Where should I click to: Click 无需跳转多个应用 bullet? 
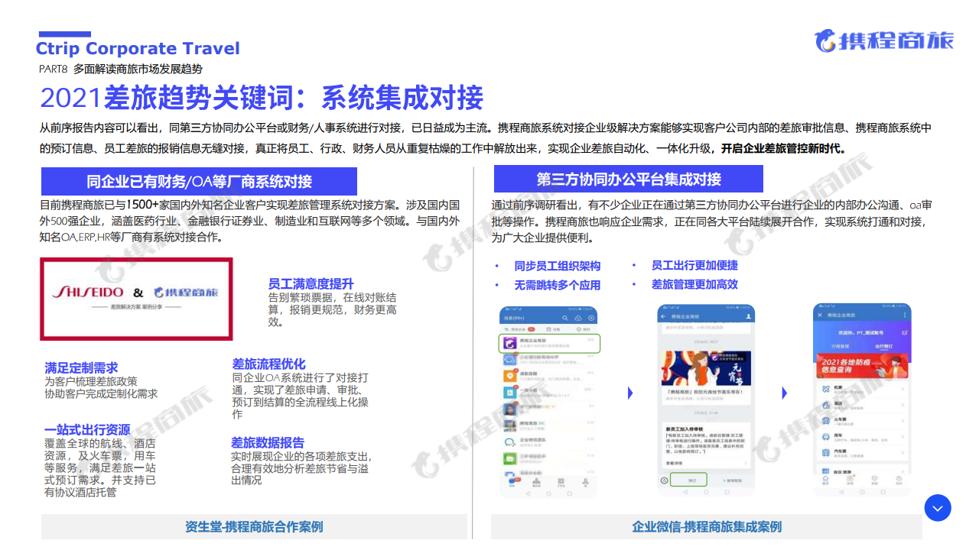557,285
